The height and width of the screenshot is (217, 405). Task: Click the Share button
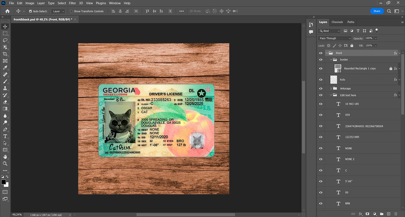[x=377, y=11]
